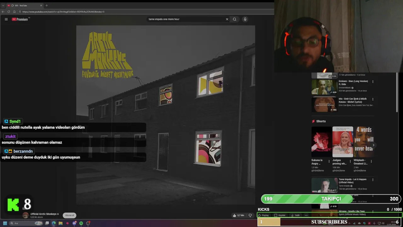The image size is (403, 227).
Task: Click the Shorts section heading
Action: pos(321,121)
